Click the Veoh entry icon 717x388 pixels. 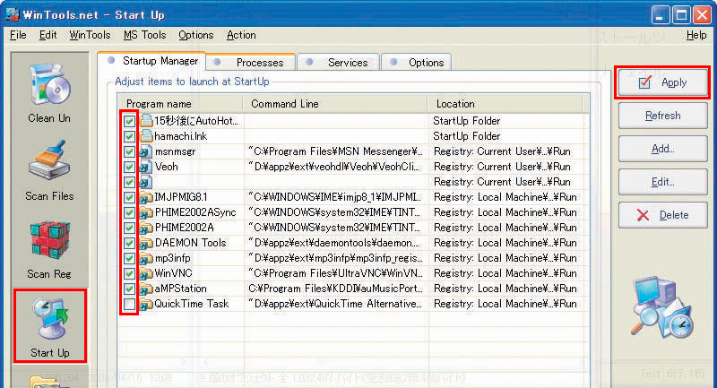(x=146, y=167)
